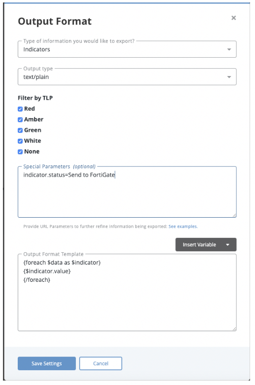
Task: Open the See examples link
Action: tap(183, 227)
